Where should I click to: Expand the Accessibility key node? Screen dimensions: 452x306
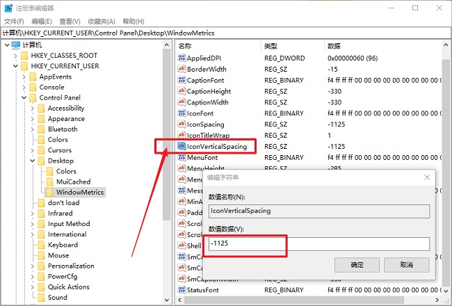(32, 108)
